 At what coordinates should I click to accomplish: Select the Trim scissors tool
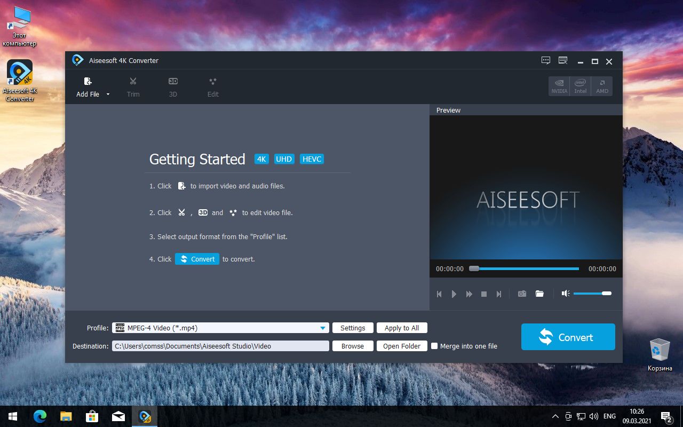click(133, 85)
